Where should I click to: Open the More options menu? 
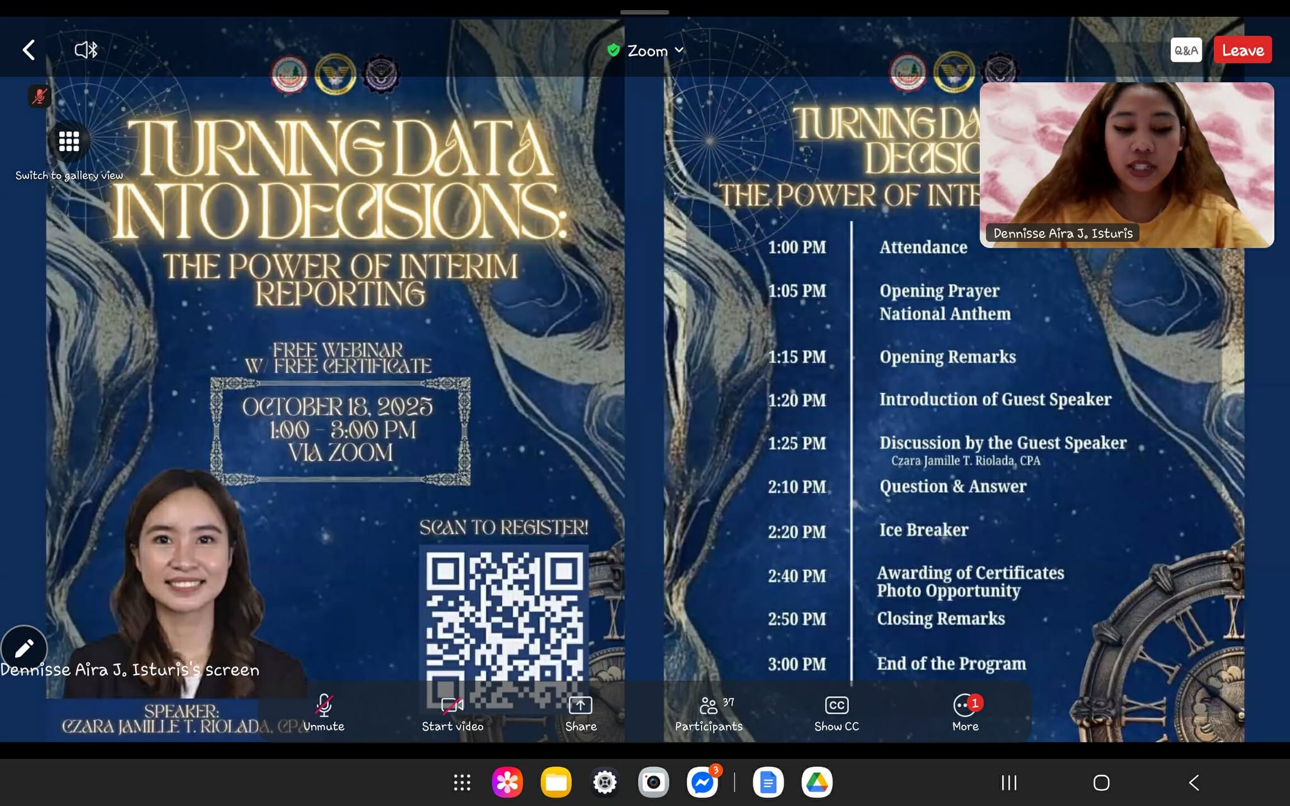coord(965,713)
